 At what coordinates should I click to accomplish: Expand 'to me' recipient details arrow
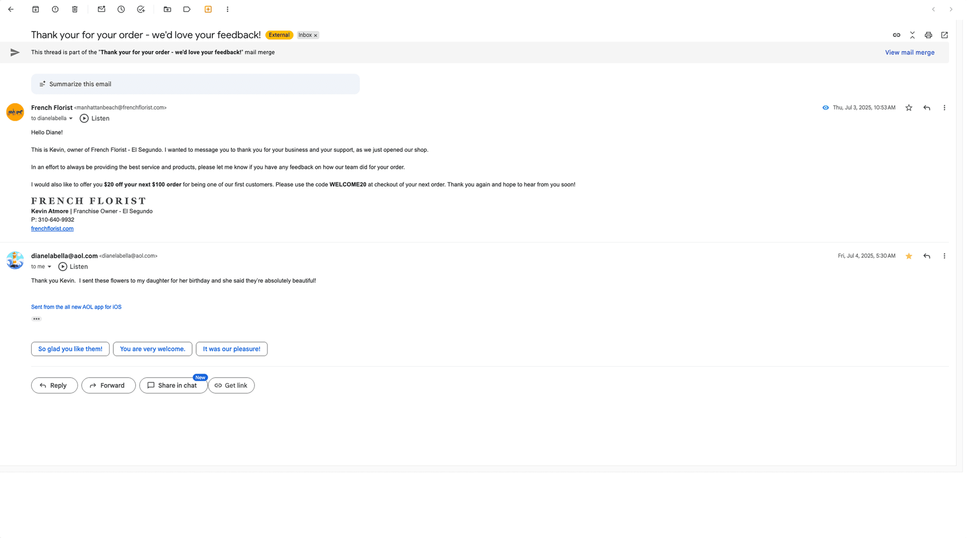[x=49, y=267]
